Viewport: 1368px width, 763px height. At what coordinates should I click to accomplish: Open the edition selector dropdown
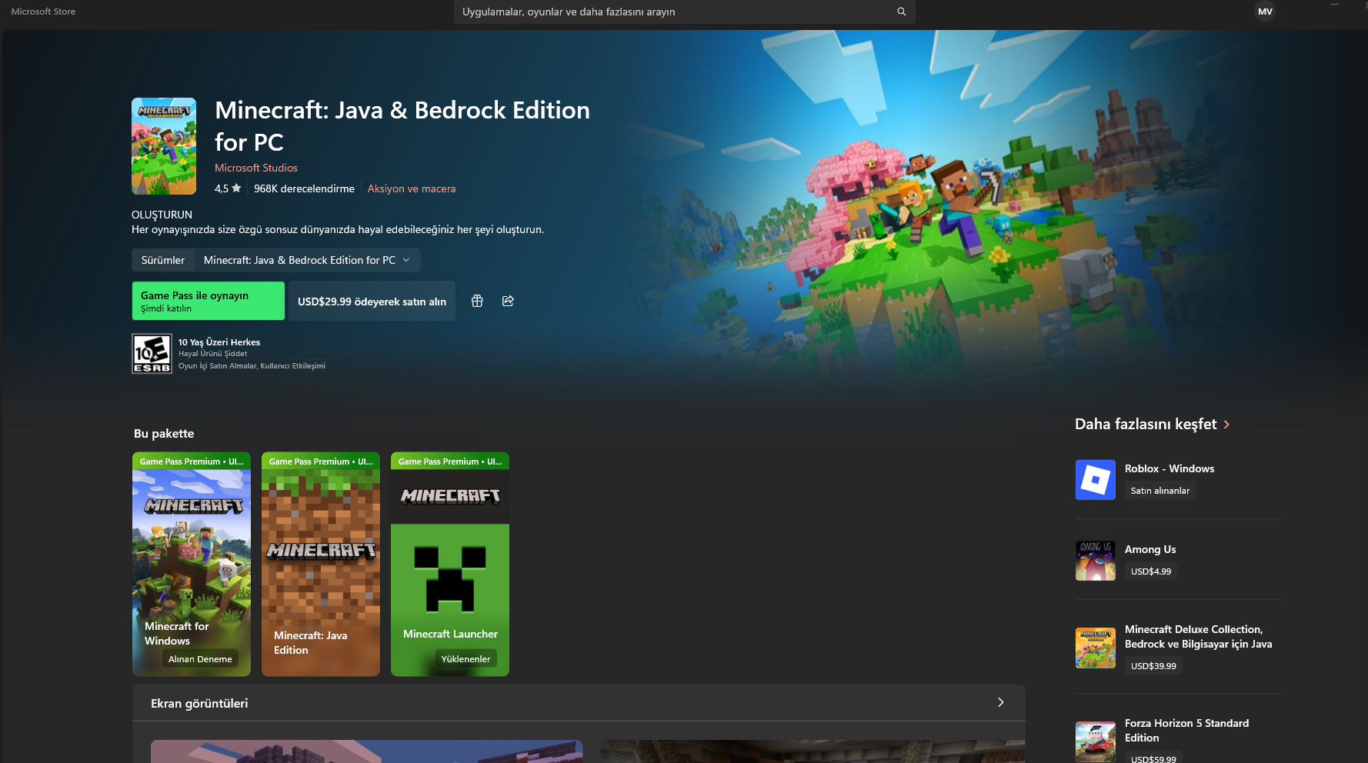click(307, 260)
